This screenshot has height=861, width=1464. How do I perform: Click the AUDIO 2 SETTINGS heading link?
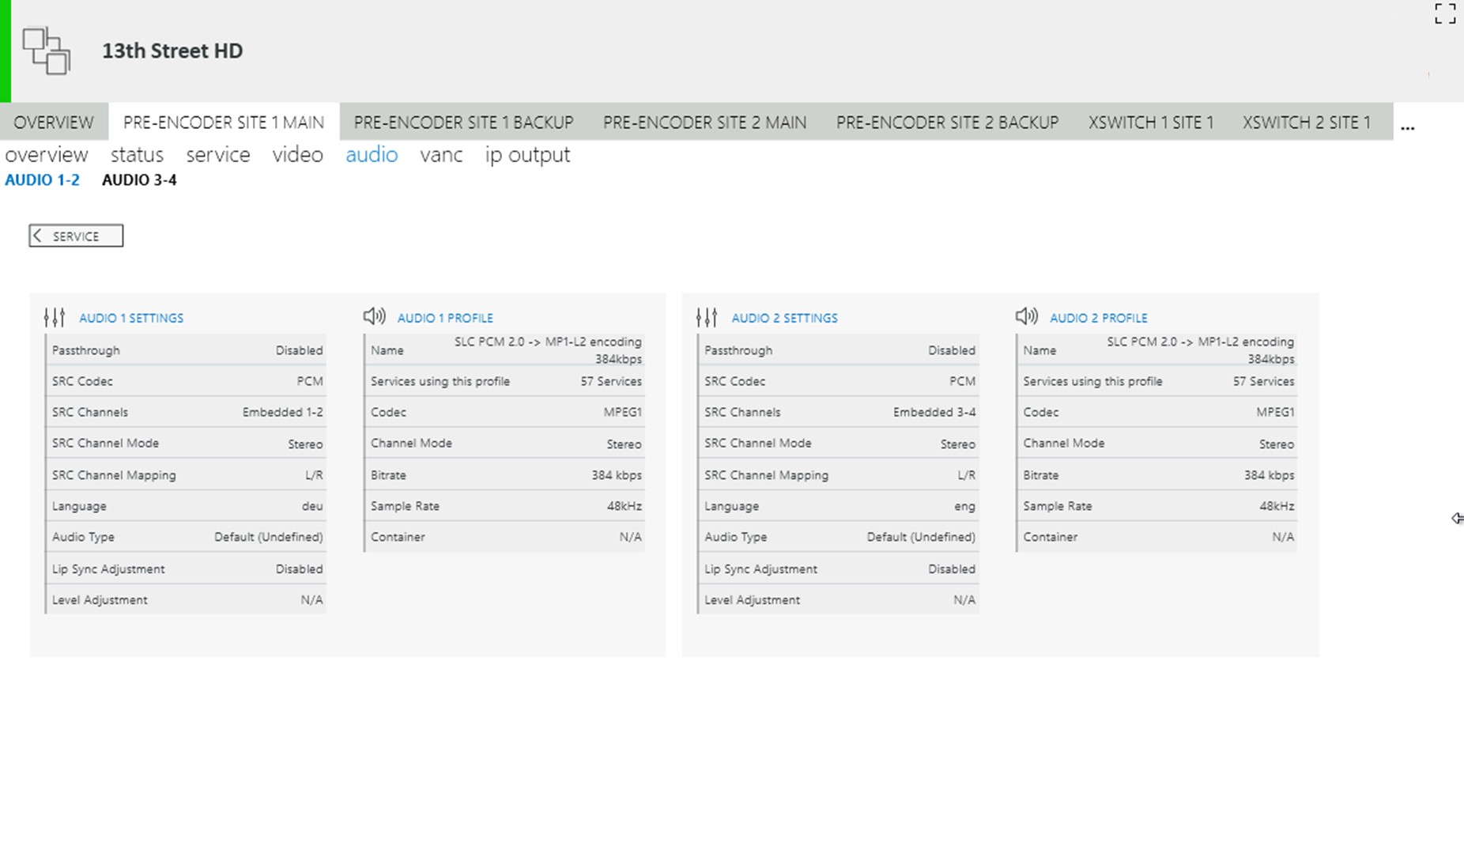click(784, 318)
